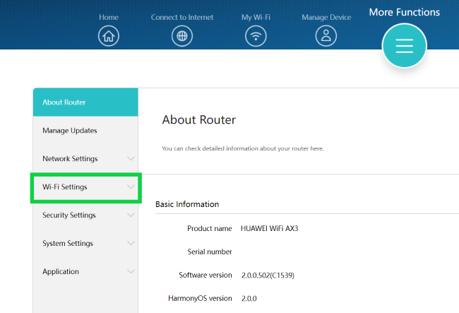The width and height of the screenshot is (459, 313).
Task: Open the More Functions hamburger menu icon
Action: [x=404, y=45]
